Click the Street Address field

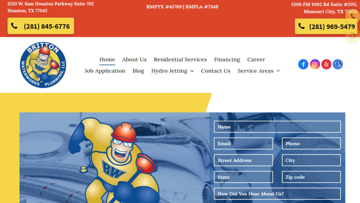(243, 160)
